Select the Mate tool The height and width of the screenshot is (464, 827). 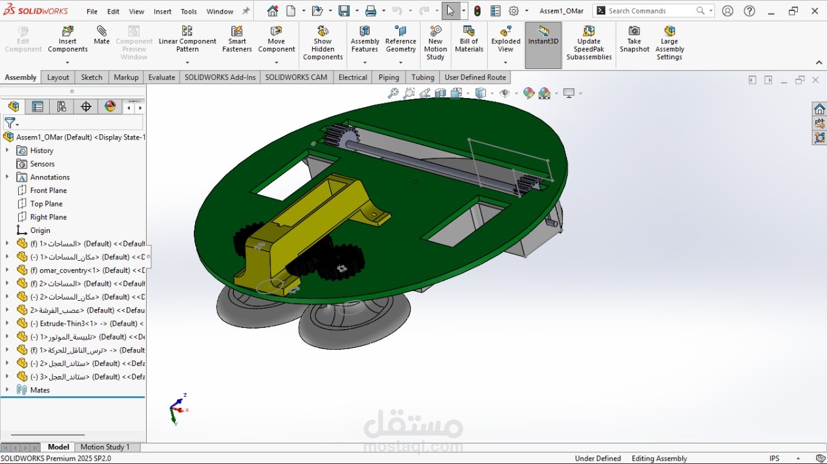point(101,35)
